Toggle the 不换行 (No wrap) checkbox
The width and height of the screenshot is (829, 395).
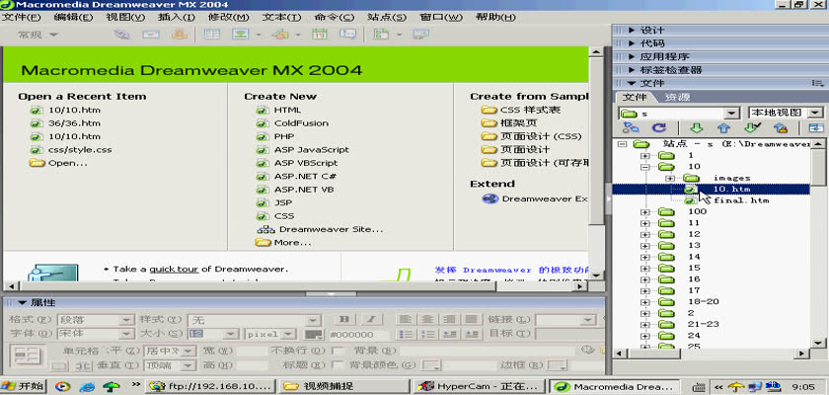[336, 351]
